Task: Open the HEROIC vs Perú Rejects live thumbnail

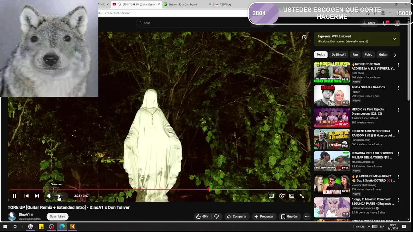Action: 332,118
